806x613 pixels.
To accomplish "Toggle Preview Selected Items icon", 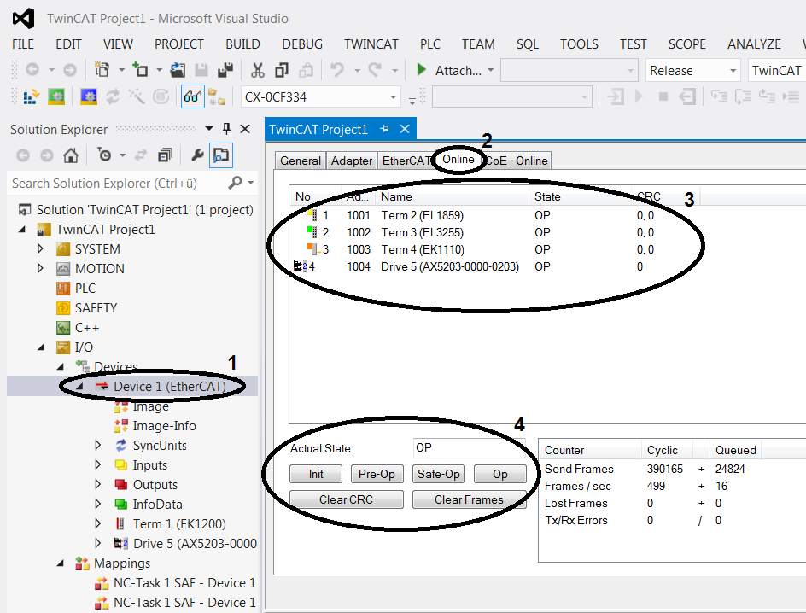I will [221, 155].
